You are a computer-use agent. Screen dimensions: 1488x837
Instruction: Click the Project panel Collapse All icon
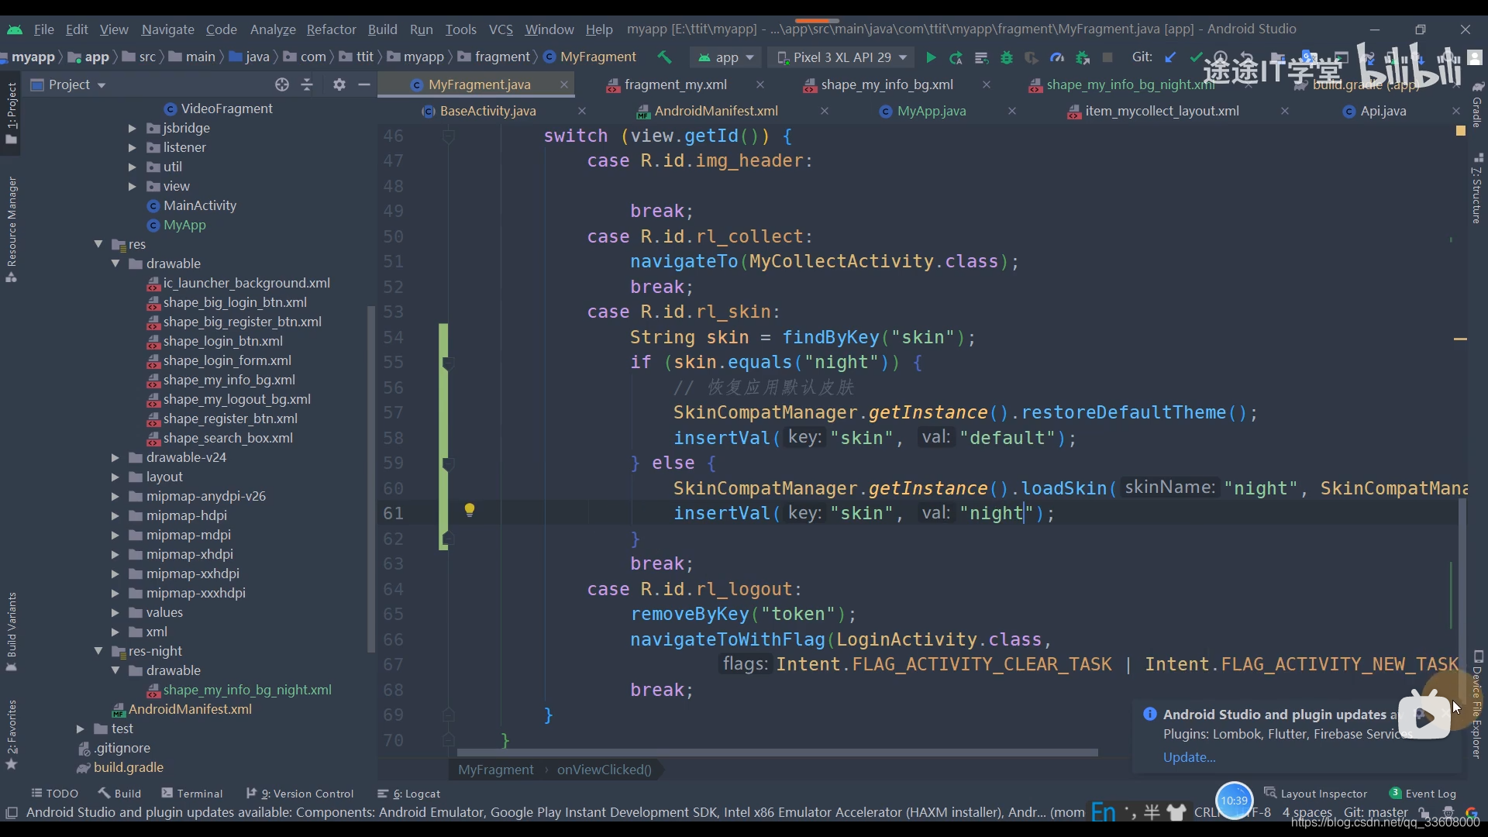tap(307, 84)
